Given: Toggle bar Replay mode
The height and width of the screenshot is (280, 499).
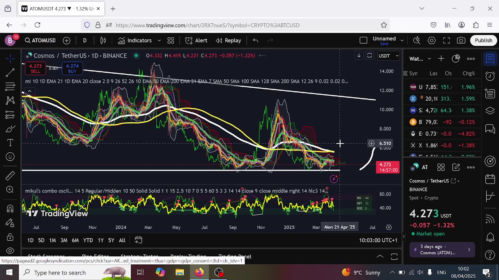Looking at the screenshot, I should (228, 40).
